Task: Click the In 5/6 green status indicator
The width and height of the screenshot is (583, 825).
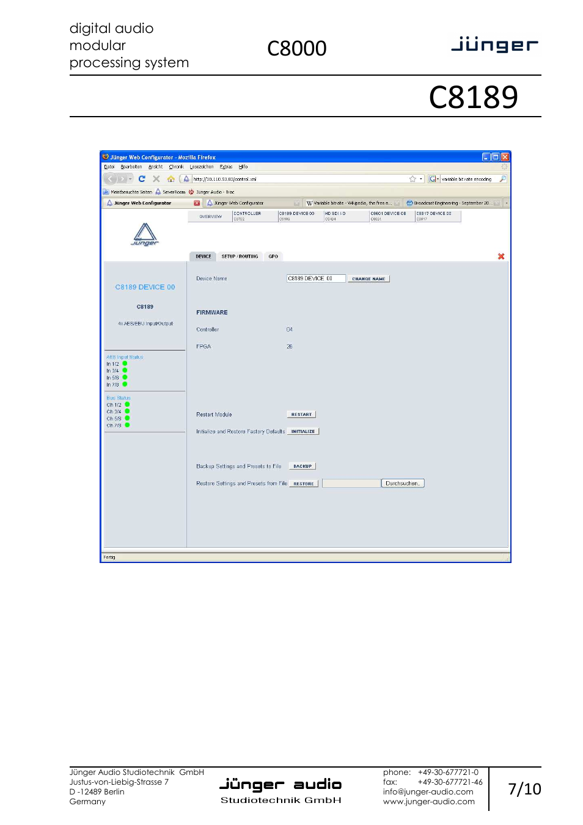Action: coord(125,377)
